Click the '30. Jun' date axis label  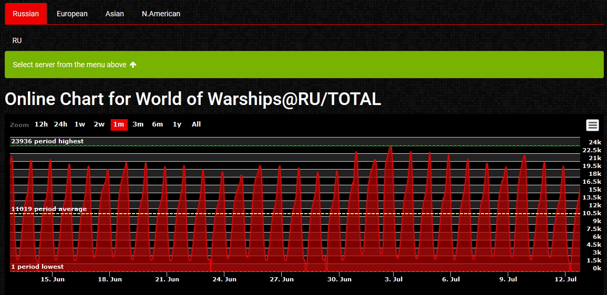339,279
